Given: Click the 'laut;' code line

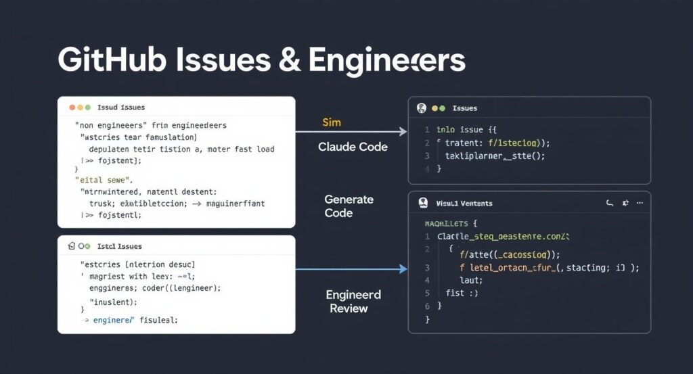Looking at the screenshot, I should click(471, 281).
